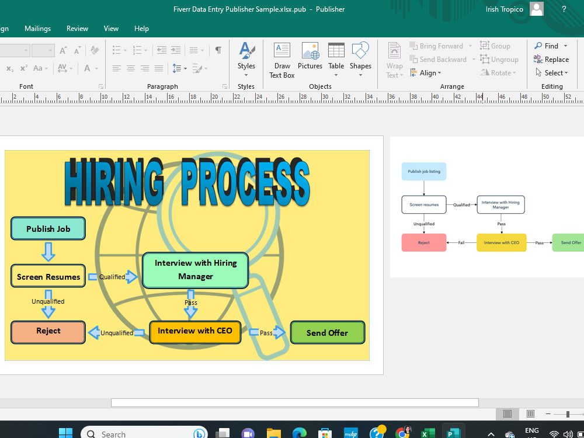Show hidden system tray icons

(491, 434)
